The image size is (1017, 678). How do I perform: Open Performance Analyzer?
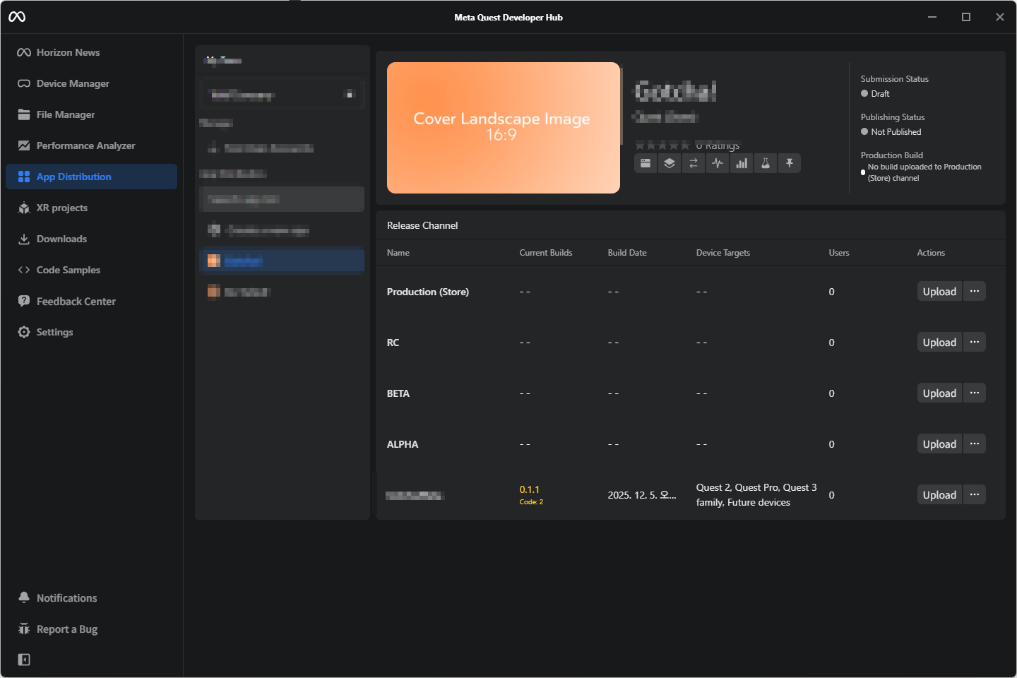[91, 145]
